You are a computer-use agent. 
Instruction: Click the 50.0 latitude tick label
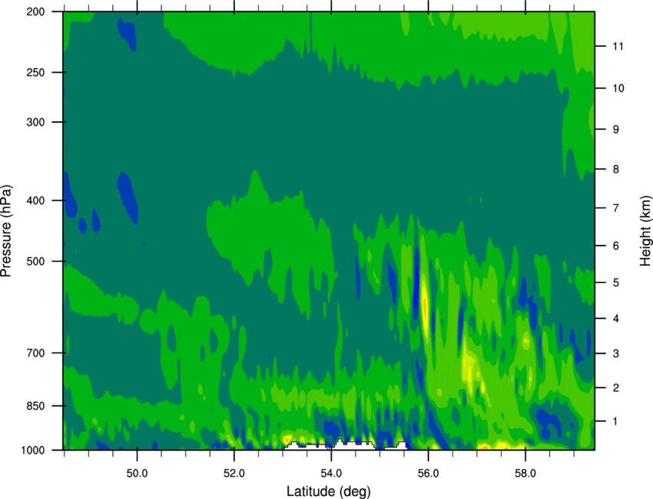click(137, 474)
